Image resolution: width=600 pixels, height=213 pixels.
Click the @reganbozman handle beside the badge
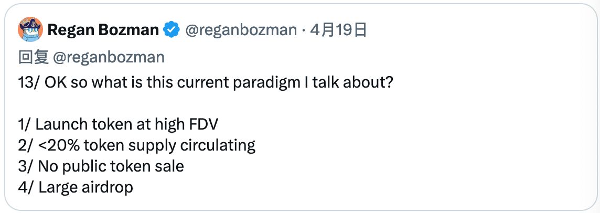[x=240, y=30]
